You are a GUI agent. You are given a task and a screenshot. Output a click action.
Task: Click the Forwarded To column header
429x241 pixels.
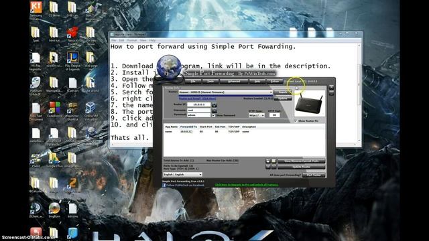coord(188,127)
